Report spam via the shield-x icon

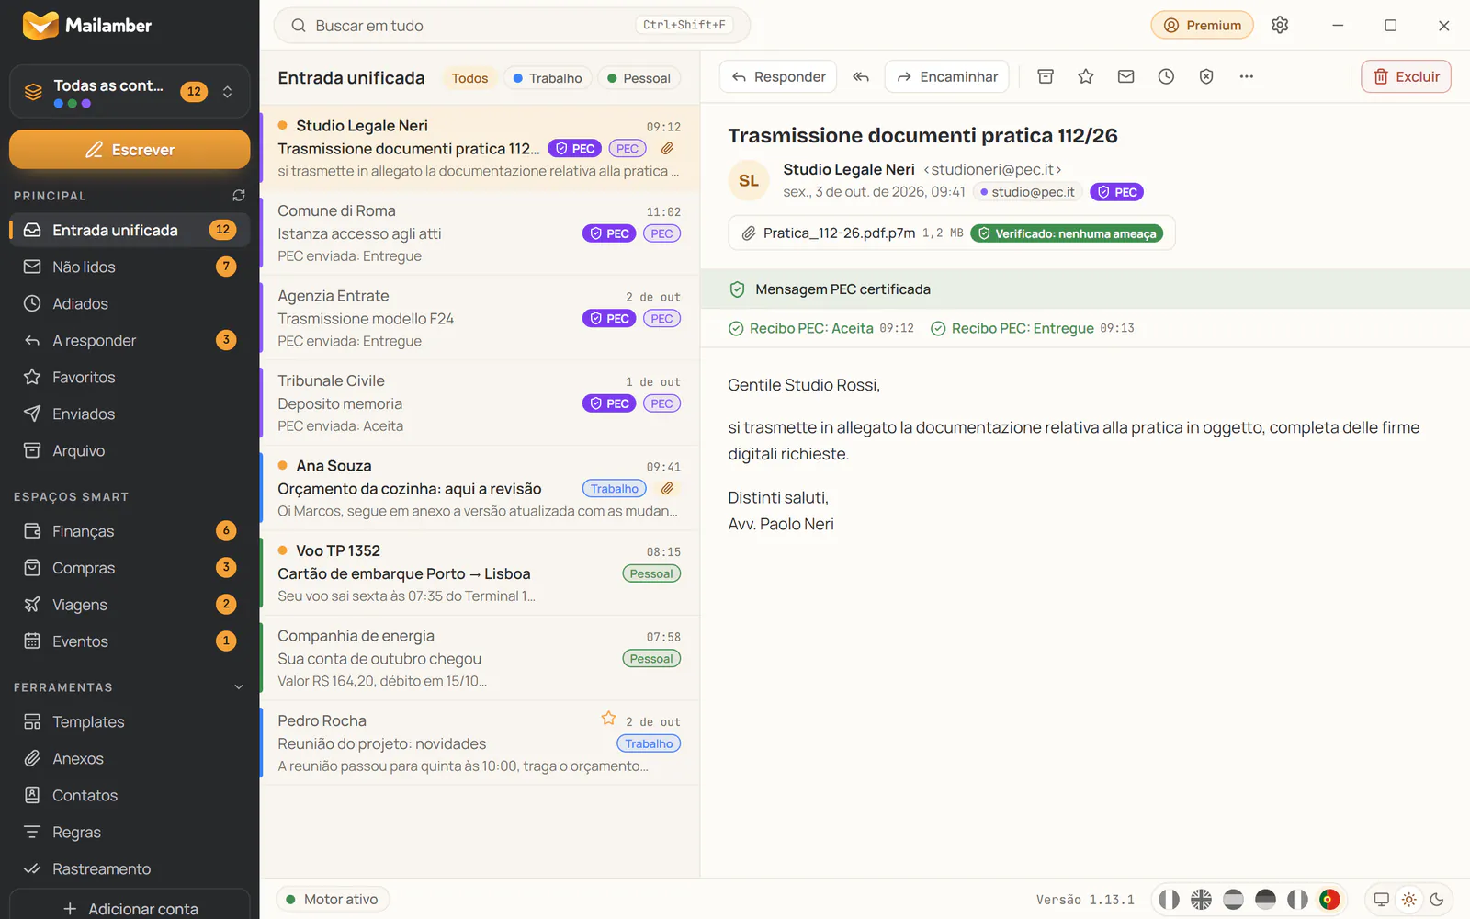click(1206, 77)
